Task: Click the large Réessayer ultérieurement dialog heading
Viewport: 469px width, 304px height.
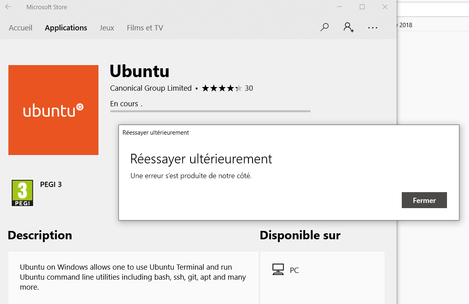Action: click(x=201, y=159)
